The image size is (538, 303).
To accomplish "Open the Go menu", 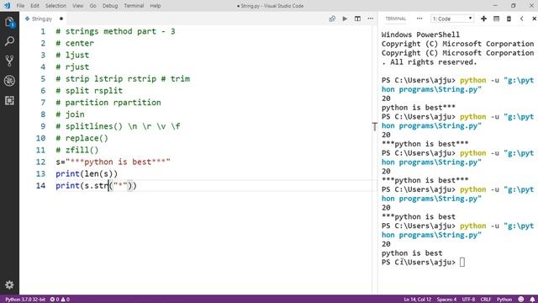I will 92,6.
